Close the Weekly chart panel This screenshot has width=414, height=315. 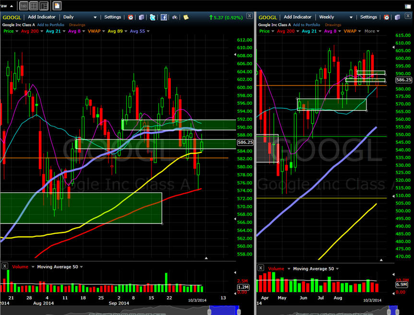coord(408,16)
